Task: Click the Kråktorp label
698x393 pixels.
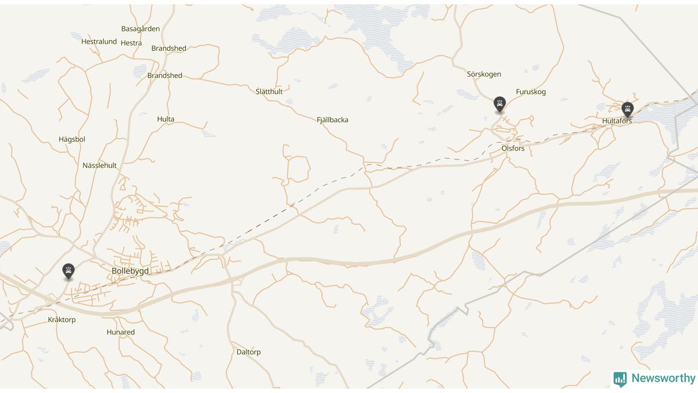Action: click(x=62, y=320)
